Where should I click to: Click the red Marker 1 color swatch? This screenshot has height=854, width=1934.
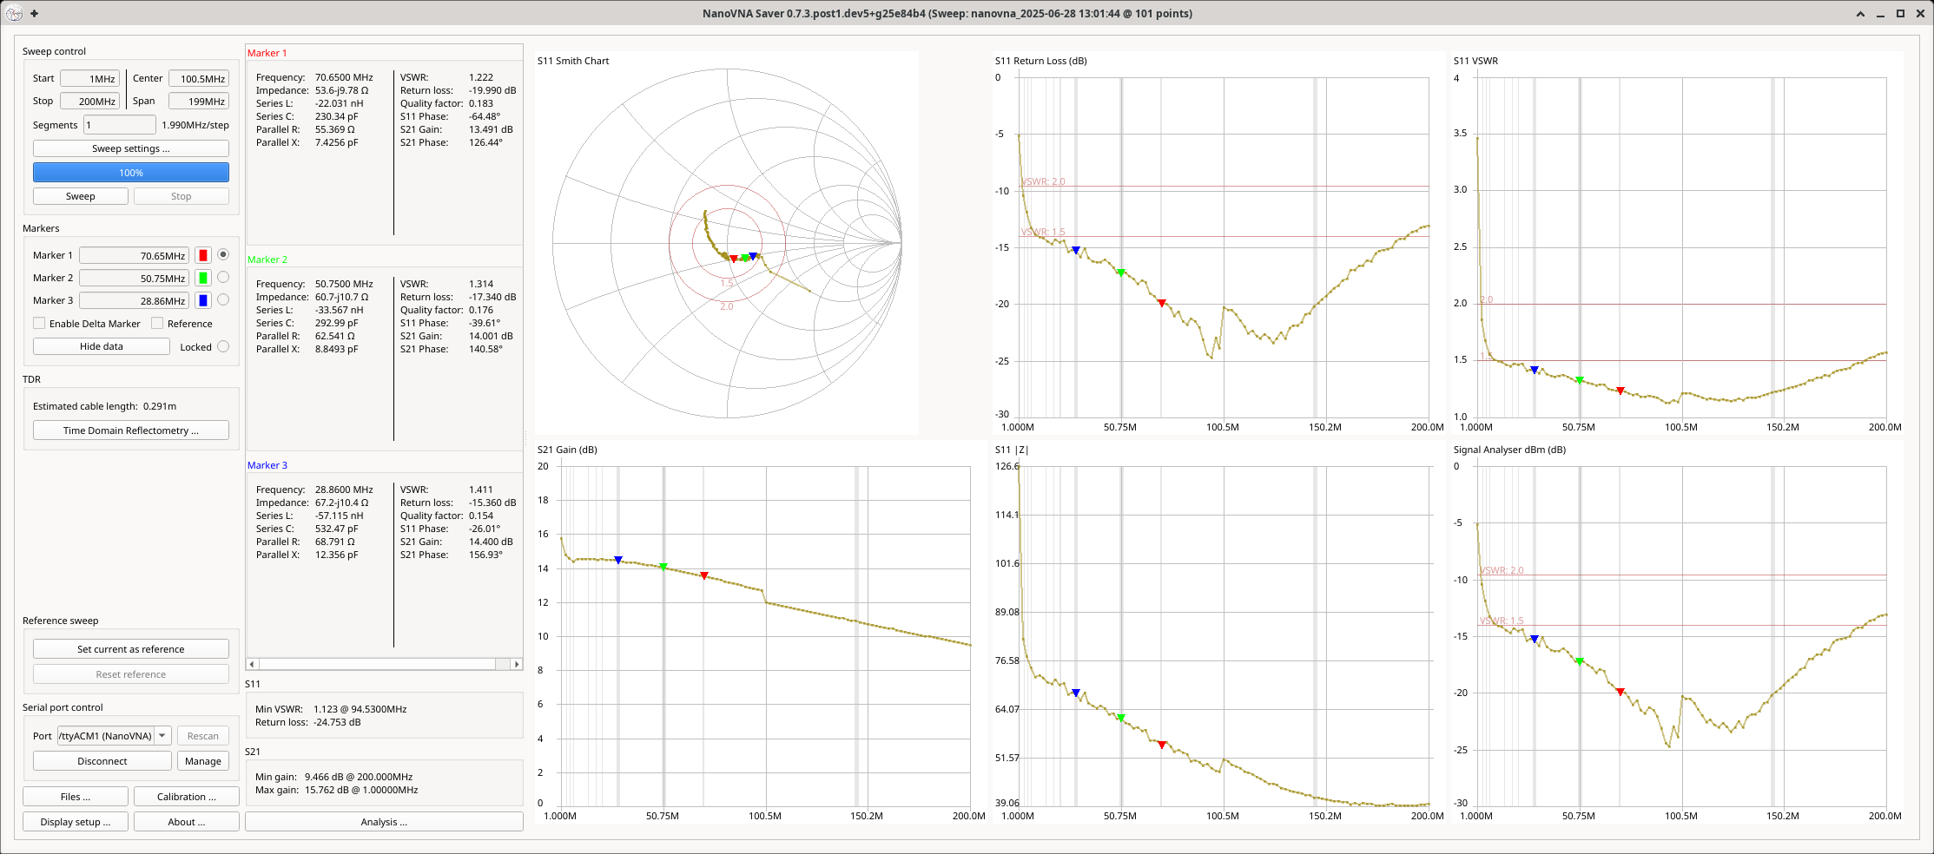click(x=203, y=255)
